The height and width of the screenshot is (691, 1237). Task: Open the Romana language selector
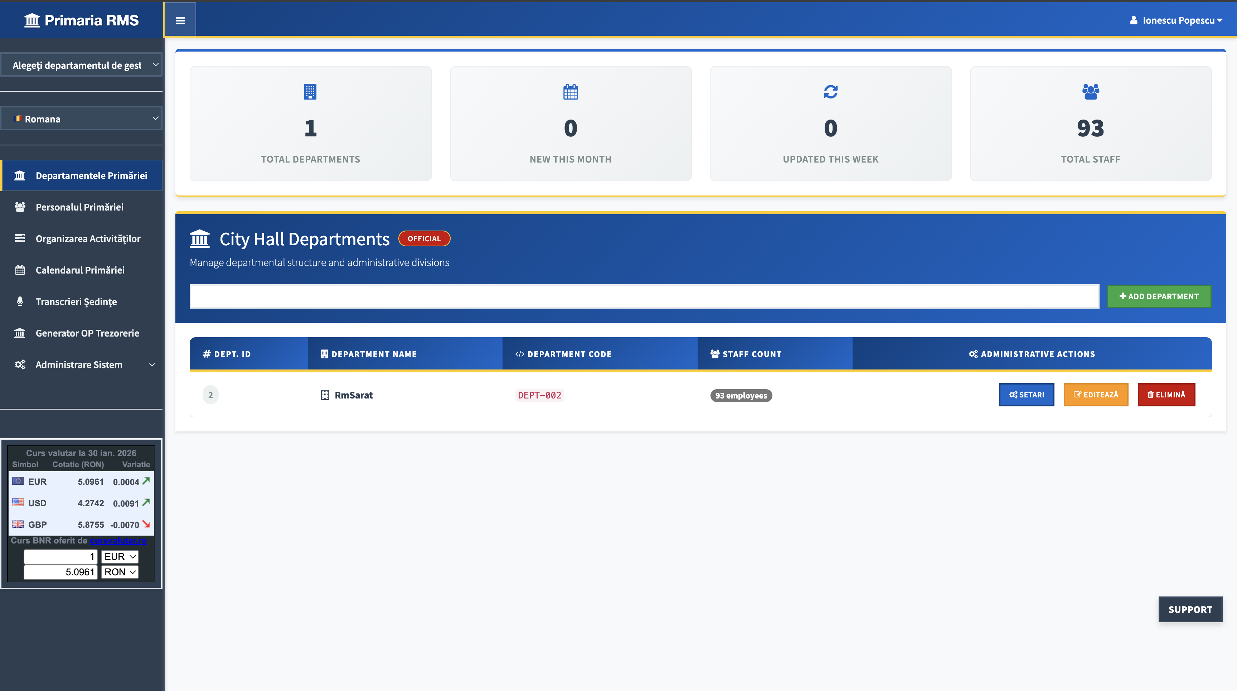pyautogui.click(x=82, y=118)
